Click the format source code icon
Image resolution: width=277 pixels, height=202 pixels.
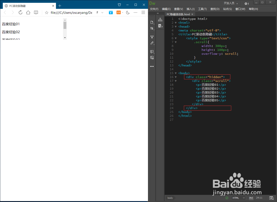click(x=152, y=43)
